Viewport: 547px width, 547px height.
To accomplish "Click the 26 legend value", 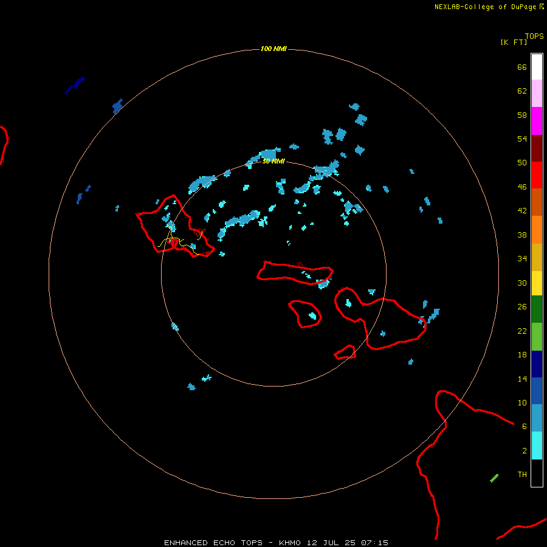I will click(x=522, y=307).
